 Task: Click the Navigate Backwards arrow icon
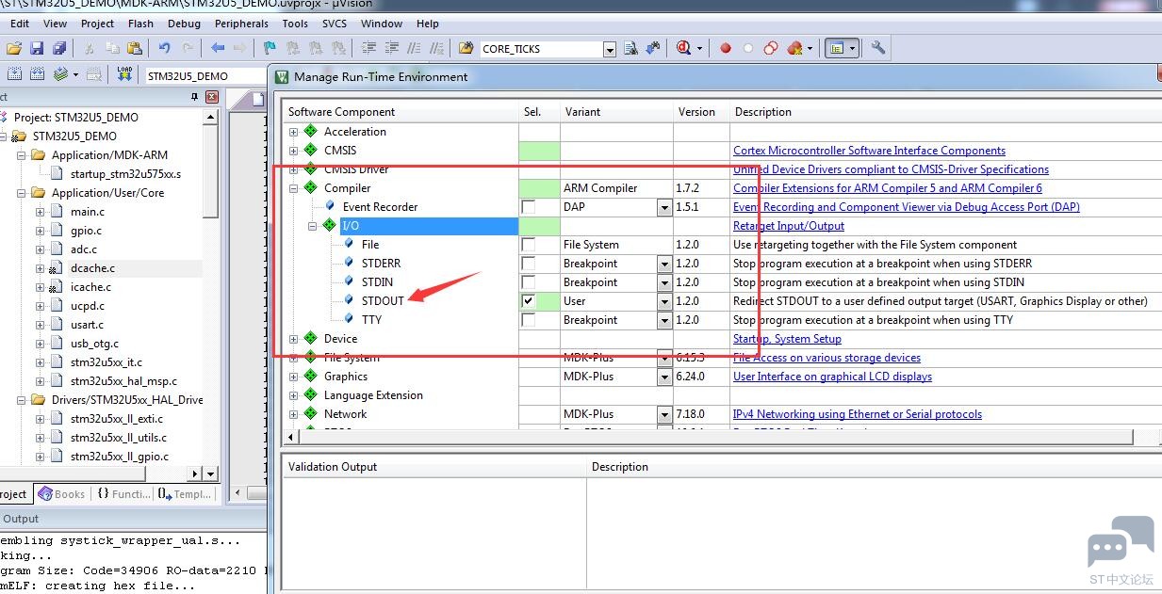tap(218, 48)
